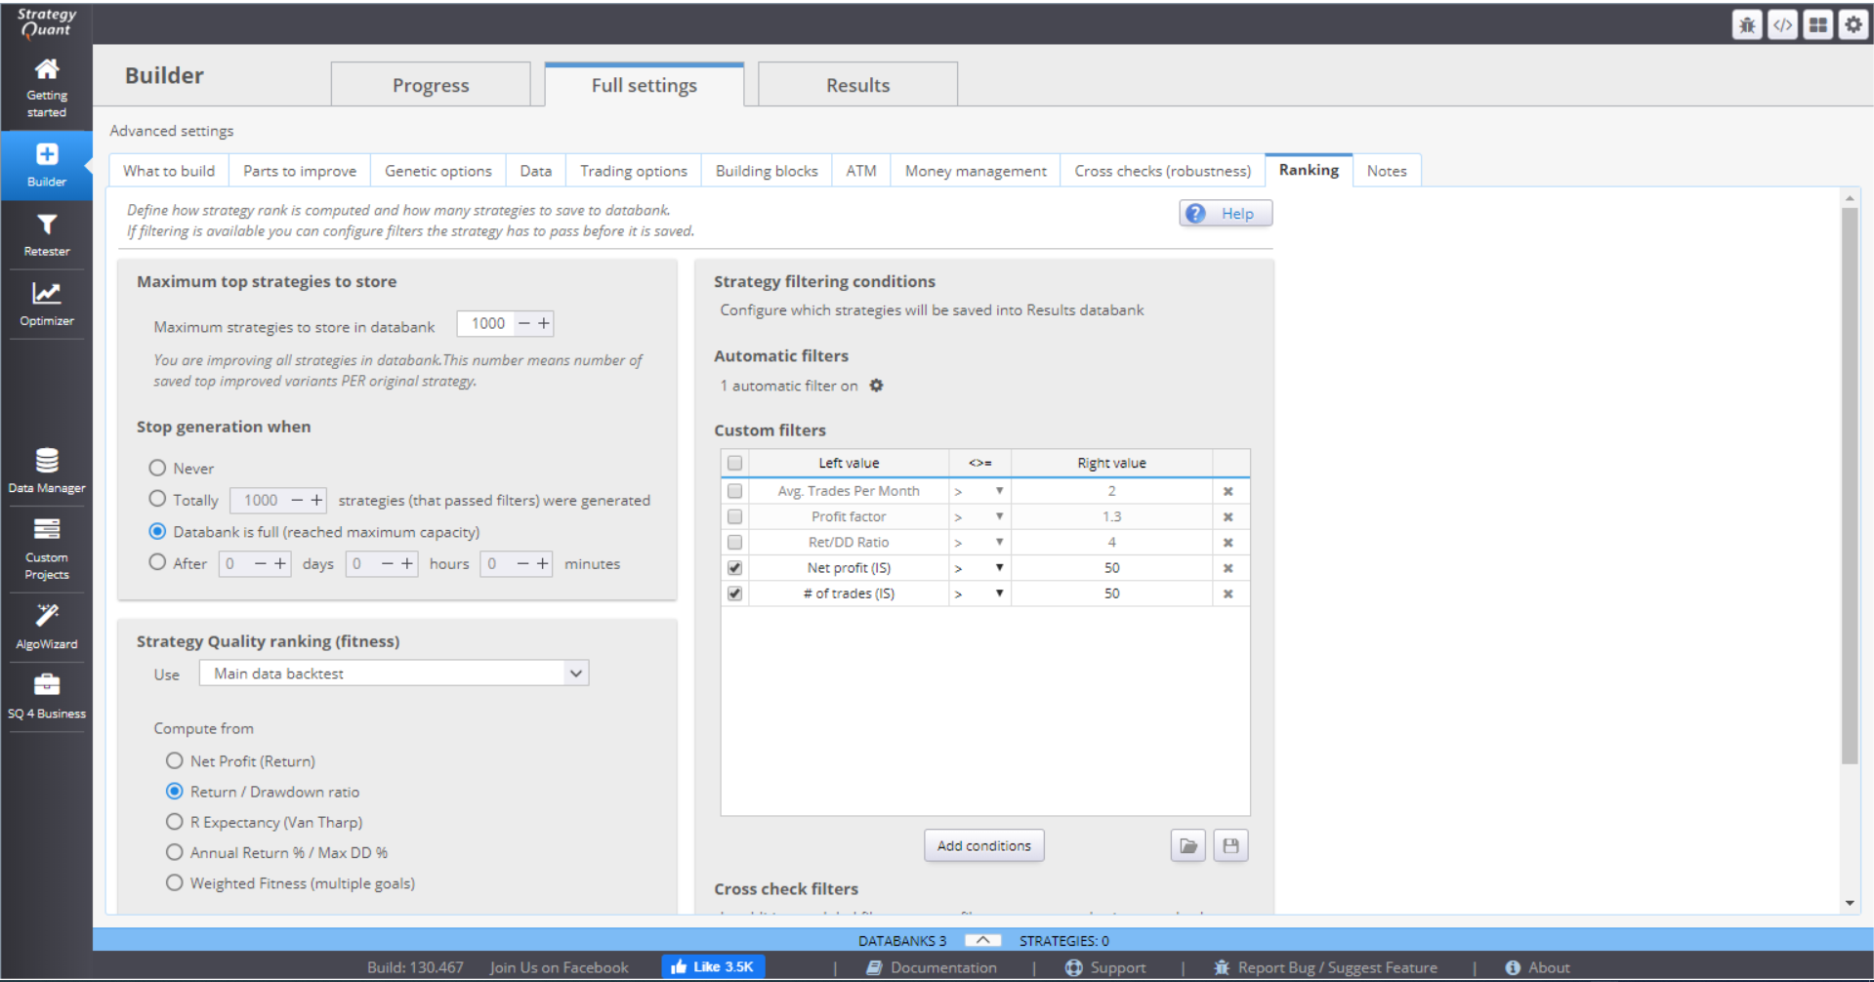Select the Totally strategies generated option
This screenshot has height=982, width=1874.
click(x=157, y=499)
